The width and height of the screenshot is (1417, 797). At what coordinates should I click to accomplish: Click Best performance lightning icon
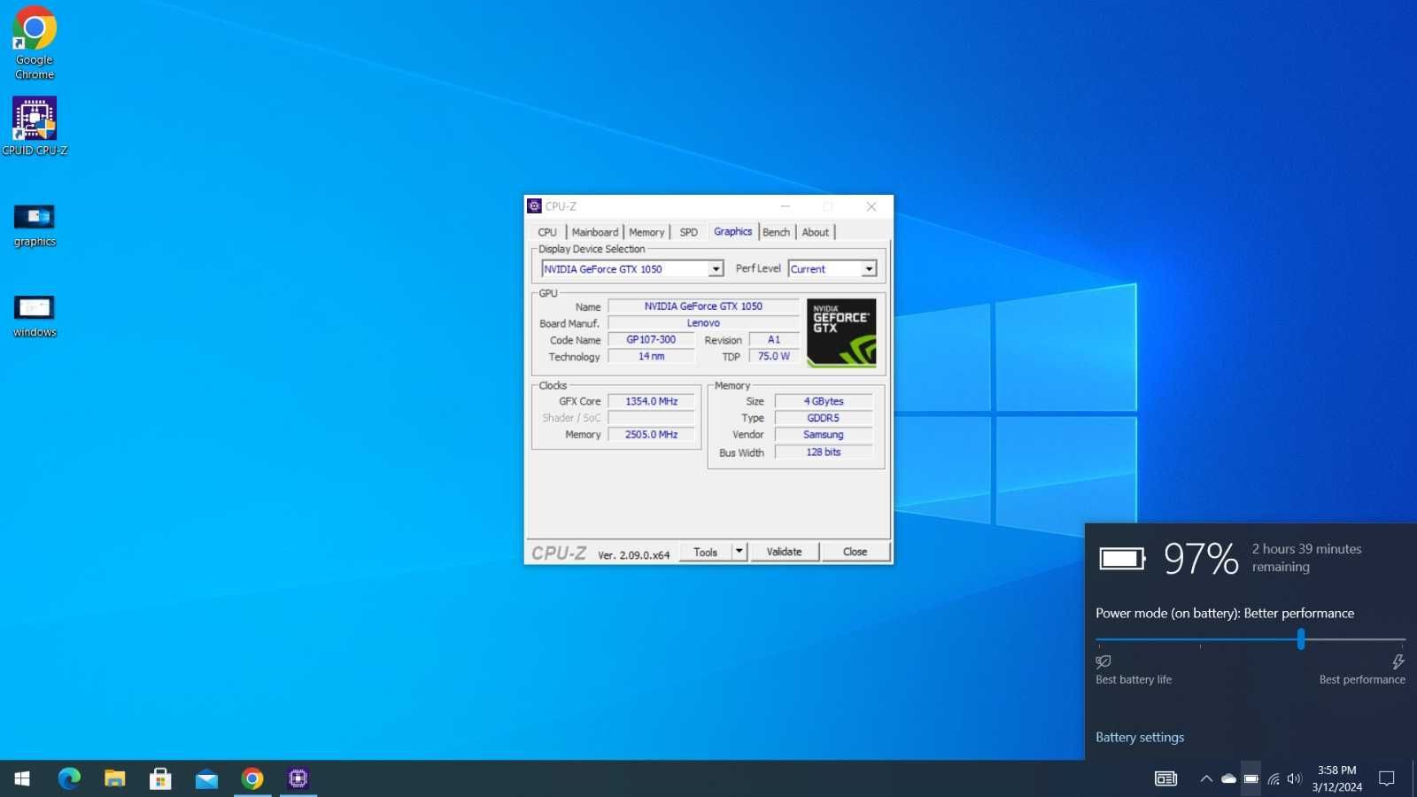coord(1398,662)
